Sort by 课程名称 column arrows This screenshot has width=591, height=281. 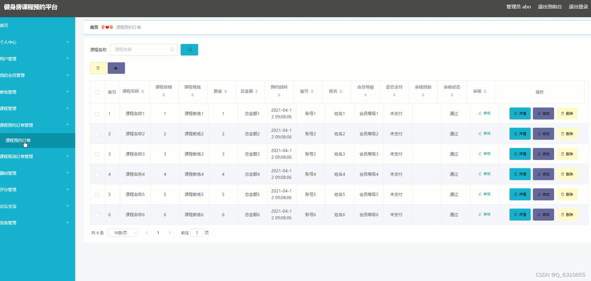143,91
